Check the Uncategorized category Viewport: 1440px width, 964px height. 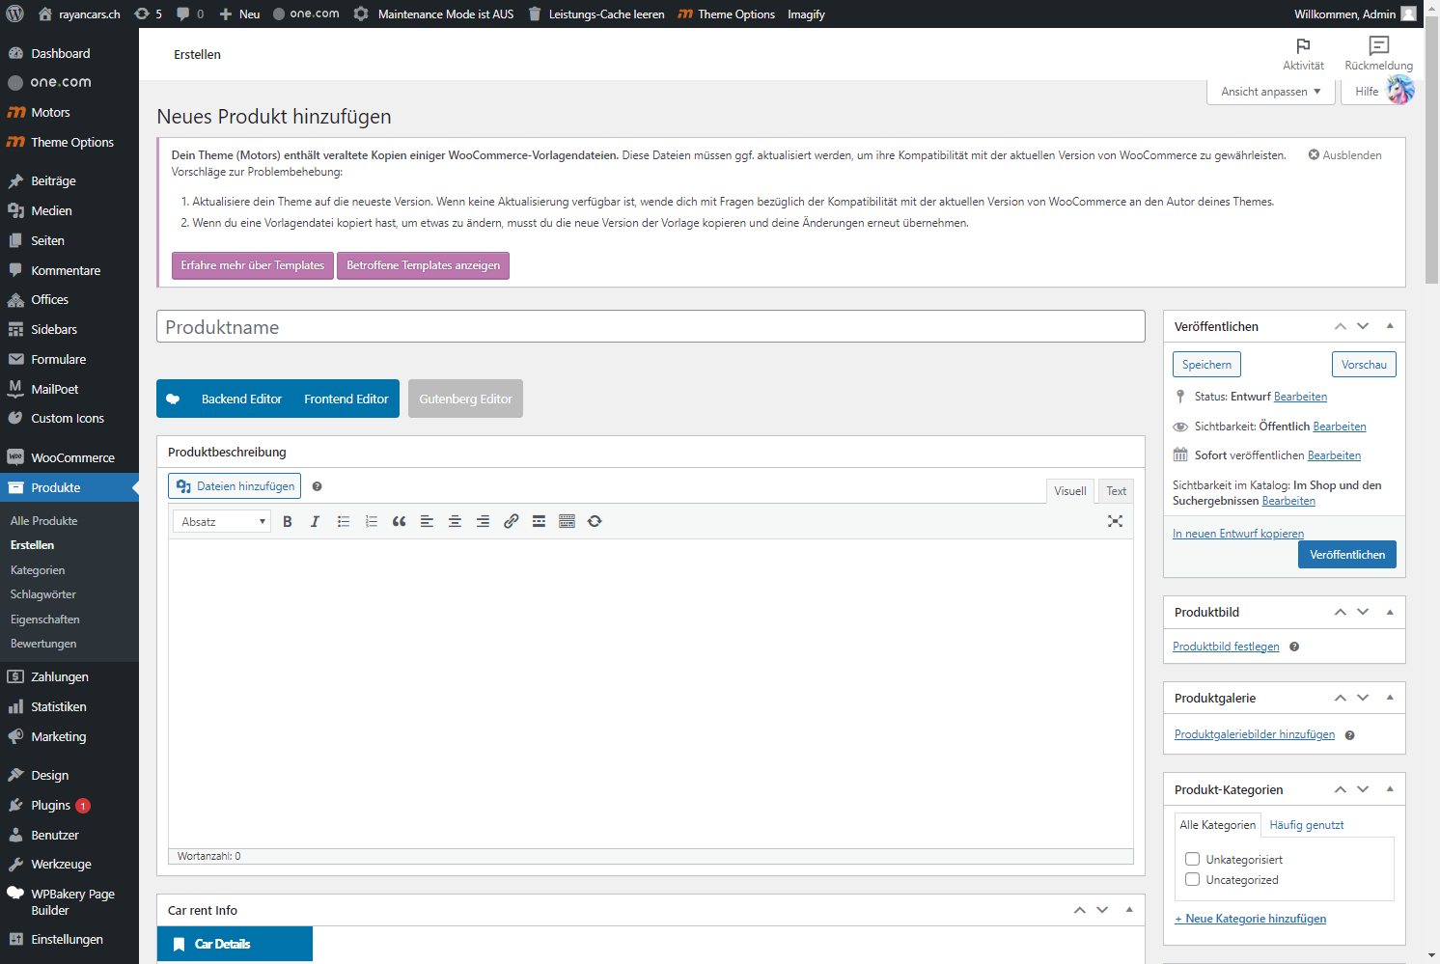point(1193,879)
